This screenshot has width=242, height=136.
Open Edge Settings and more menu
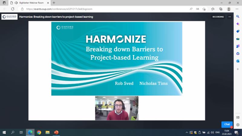[237, 9]
